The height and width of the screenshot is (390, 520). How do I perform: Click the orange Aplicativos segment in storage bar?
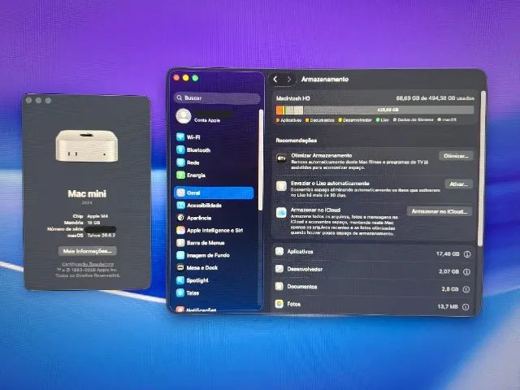[x=279, y=110]
